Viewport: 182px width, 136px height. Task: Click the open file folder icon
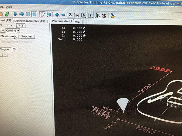(1, 14)
